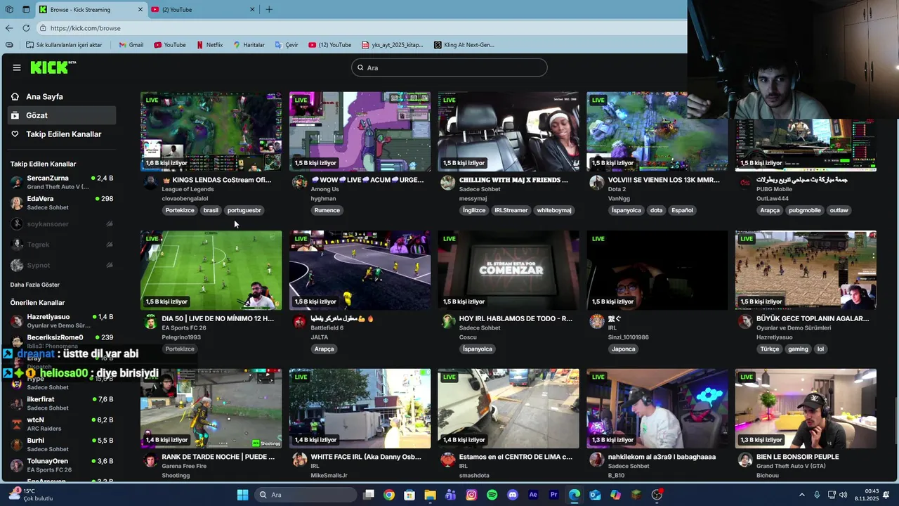The height and width of the screenshot is (506, 899).
Task: Switch to the (2) YouTube browser tab
Action: tap(202, 9)
